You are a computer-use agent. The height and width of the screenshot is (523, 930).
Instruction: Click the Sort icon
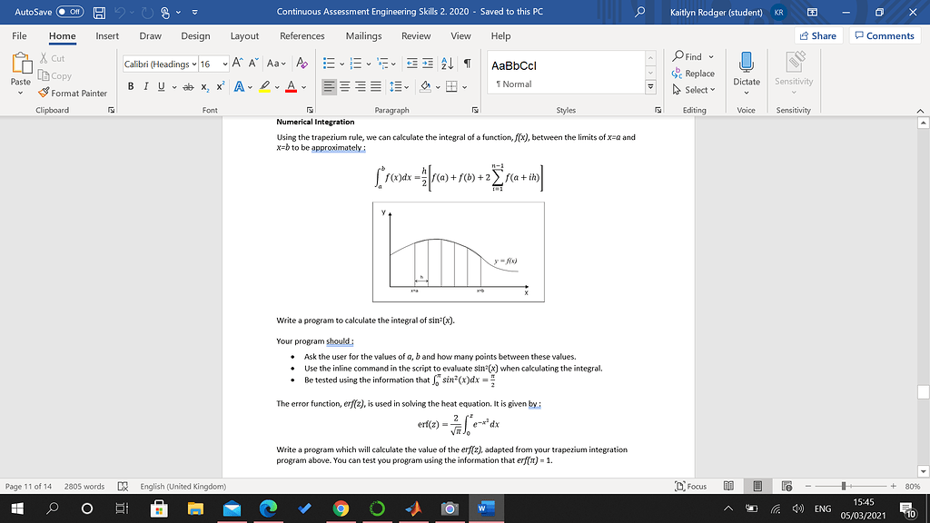448,64
